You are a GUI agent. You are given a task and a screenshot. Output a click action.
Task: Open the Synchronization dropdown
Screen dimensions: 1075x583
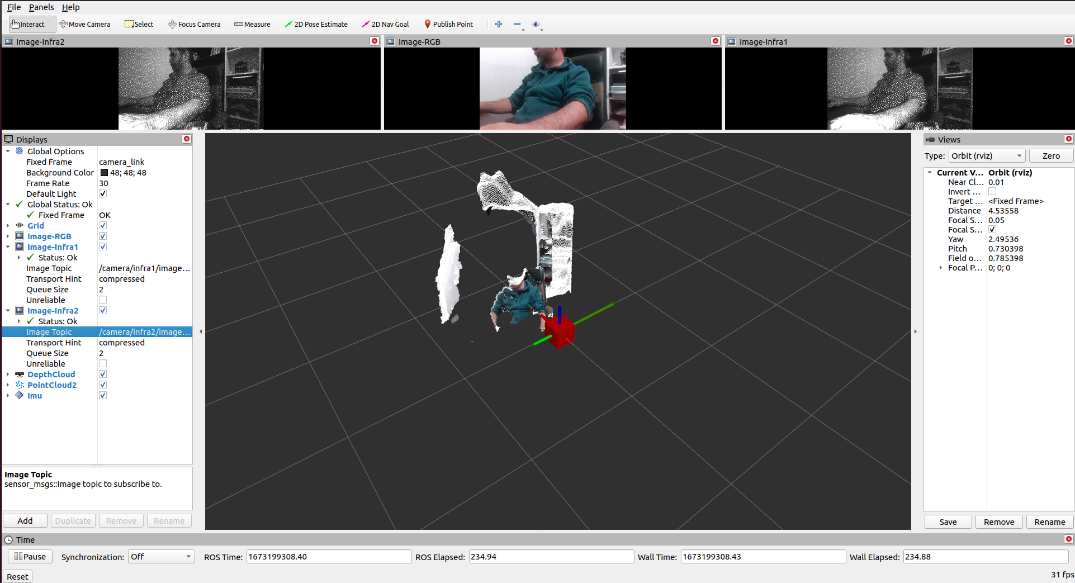161,557
